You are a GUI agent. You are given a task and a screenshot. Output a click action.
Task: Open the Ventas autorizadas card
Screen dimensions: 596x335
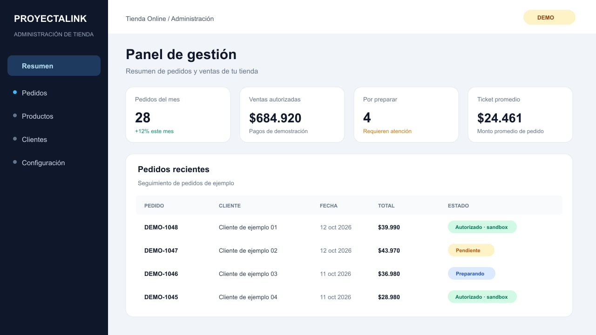point(292,114)
